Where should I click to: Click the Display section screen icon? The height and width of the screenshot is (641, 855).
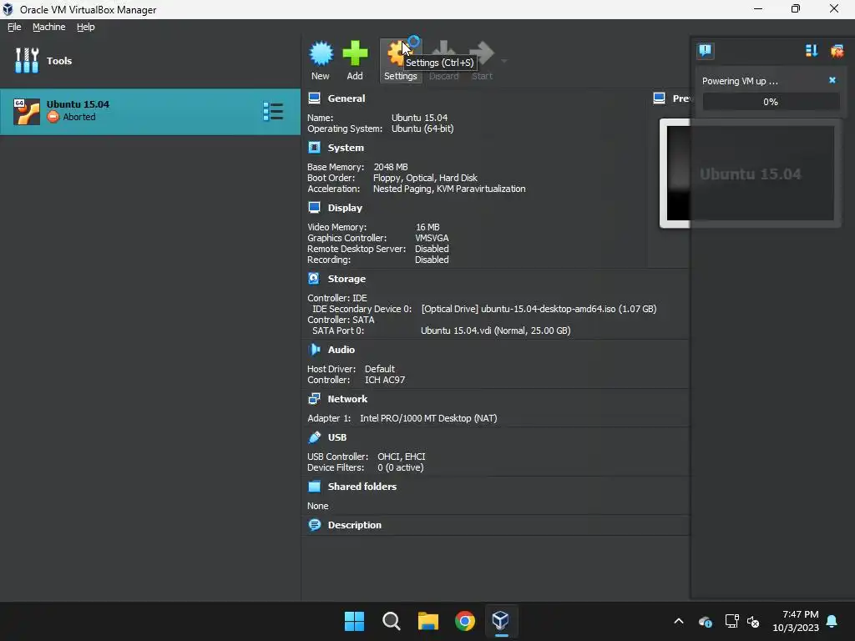pos(314,208)
